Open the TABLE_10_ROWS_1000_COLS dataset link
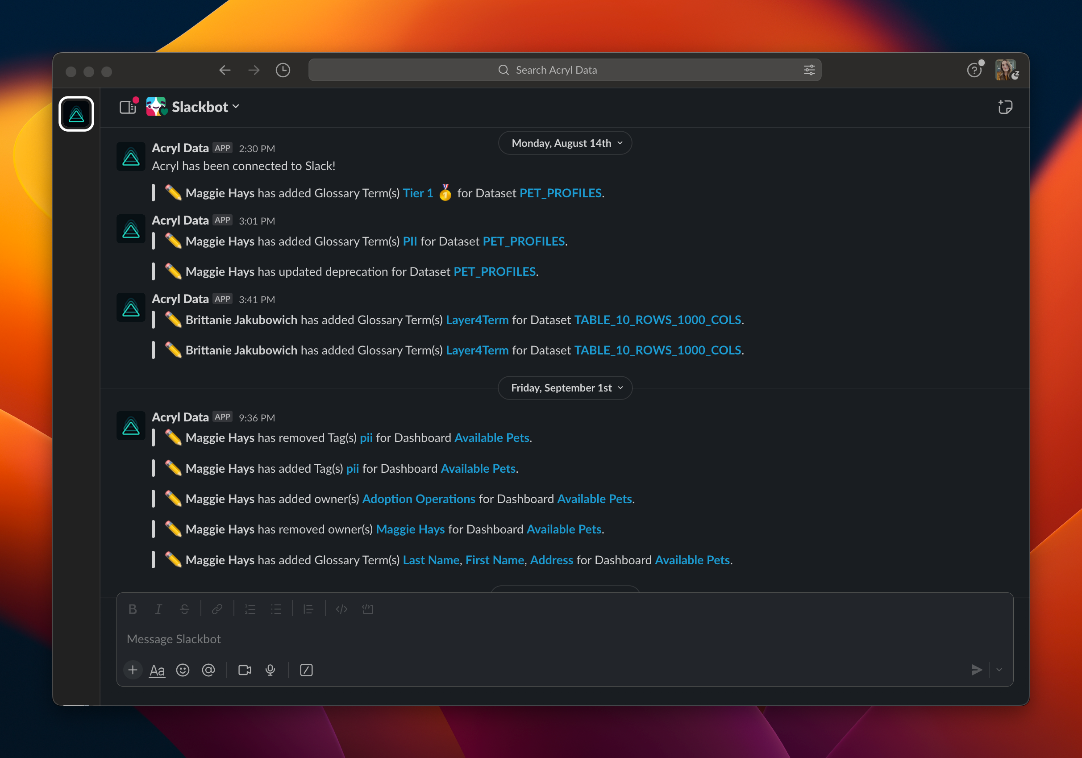1082x758 pixels. pos(658,320)
